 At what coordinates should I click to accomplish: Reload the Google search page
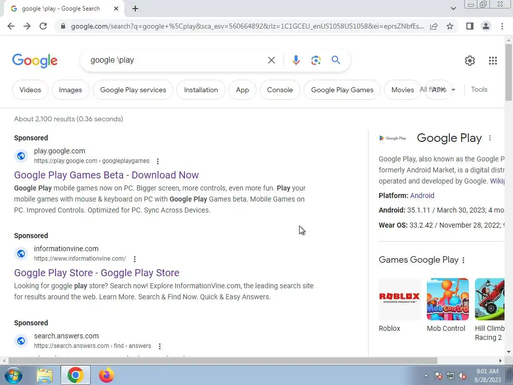tap(43, 26)
